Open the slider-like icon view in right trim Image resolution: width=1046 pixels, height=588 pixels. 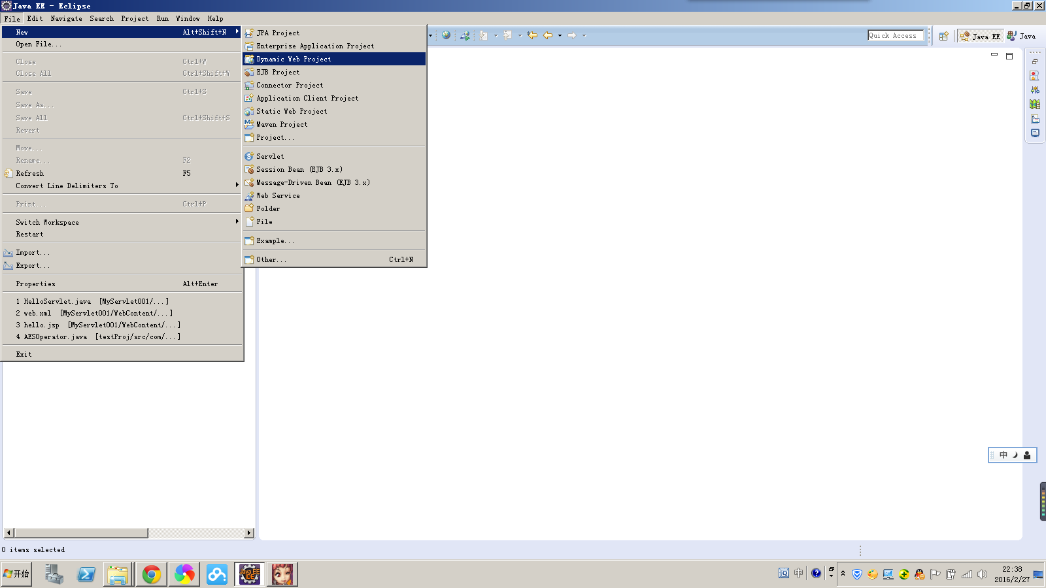pyautogui.click(x=1035, y=90)
